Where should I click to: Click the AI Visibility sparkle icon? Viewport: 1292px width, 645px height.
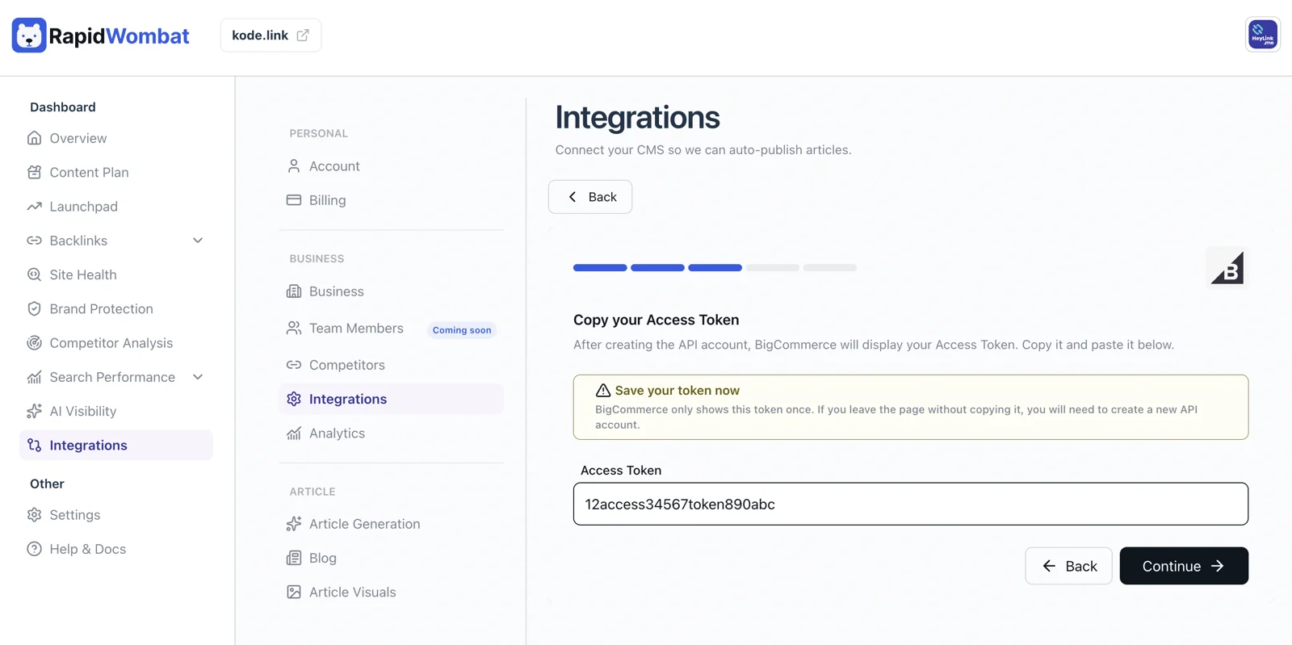pos(34,411)
